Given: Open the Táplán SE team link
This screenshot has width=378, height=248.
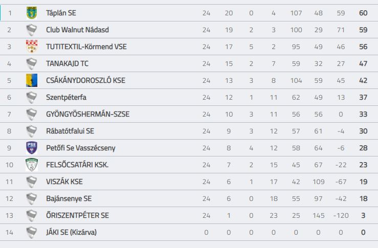Looking at the screenshot, I should [61, 13].
